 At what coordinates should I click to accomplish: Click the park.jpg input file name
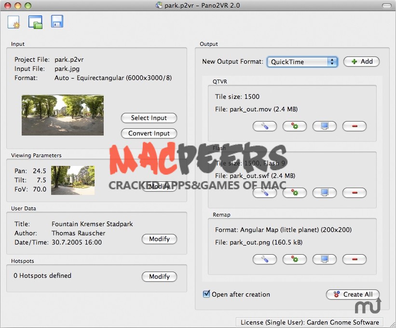(x=67, y=68)
